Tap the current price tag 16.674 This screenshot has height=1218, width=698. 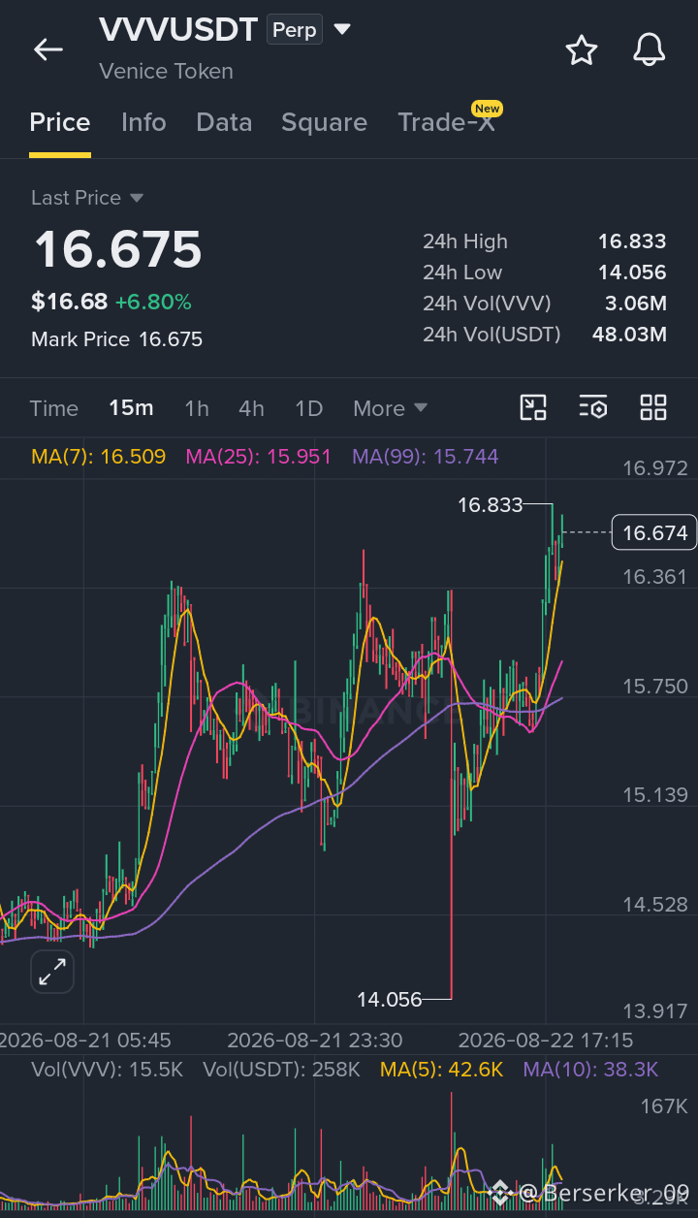point(654,532)
